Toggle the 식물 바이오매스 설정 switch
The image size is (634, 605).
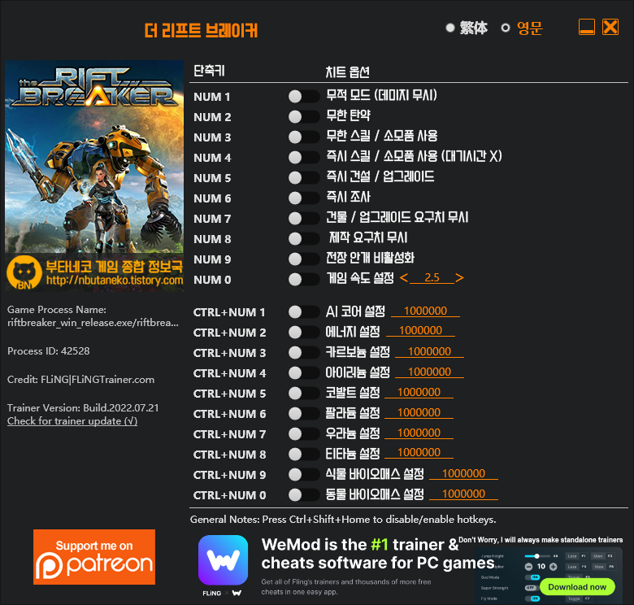[304, 475]
